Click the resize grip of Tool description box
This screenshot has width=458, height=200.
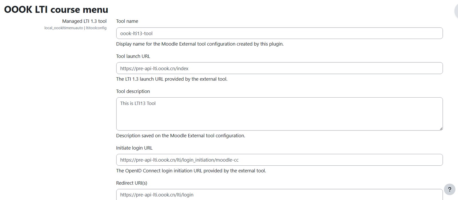click(x=441, y=128)
